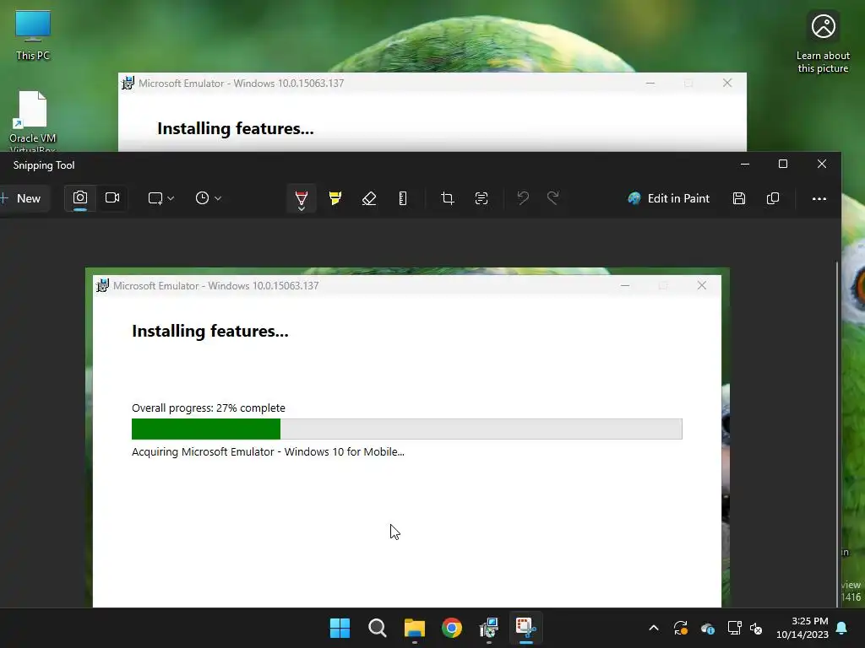Viewport: 865px width, 648px height.
Task: Click the Snipping Tool window title text
Action: pyautogui.click(x=44, y=165)
